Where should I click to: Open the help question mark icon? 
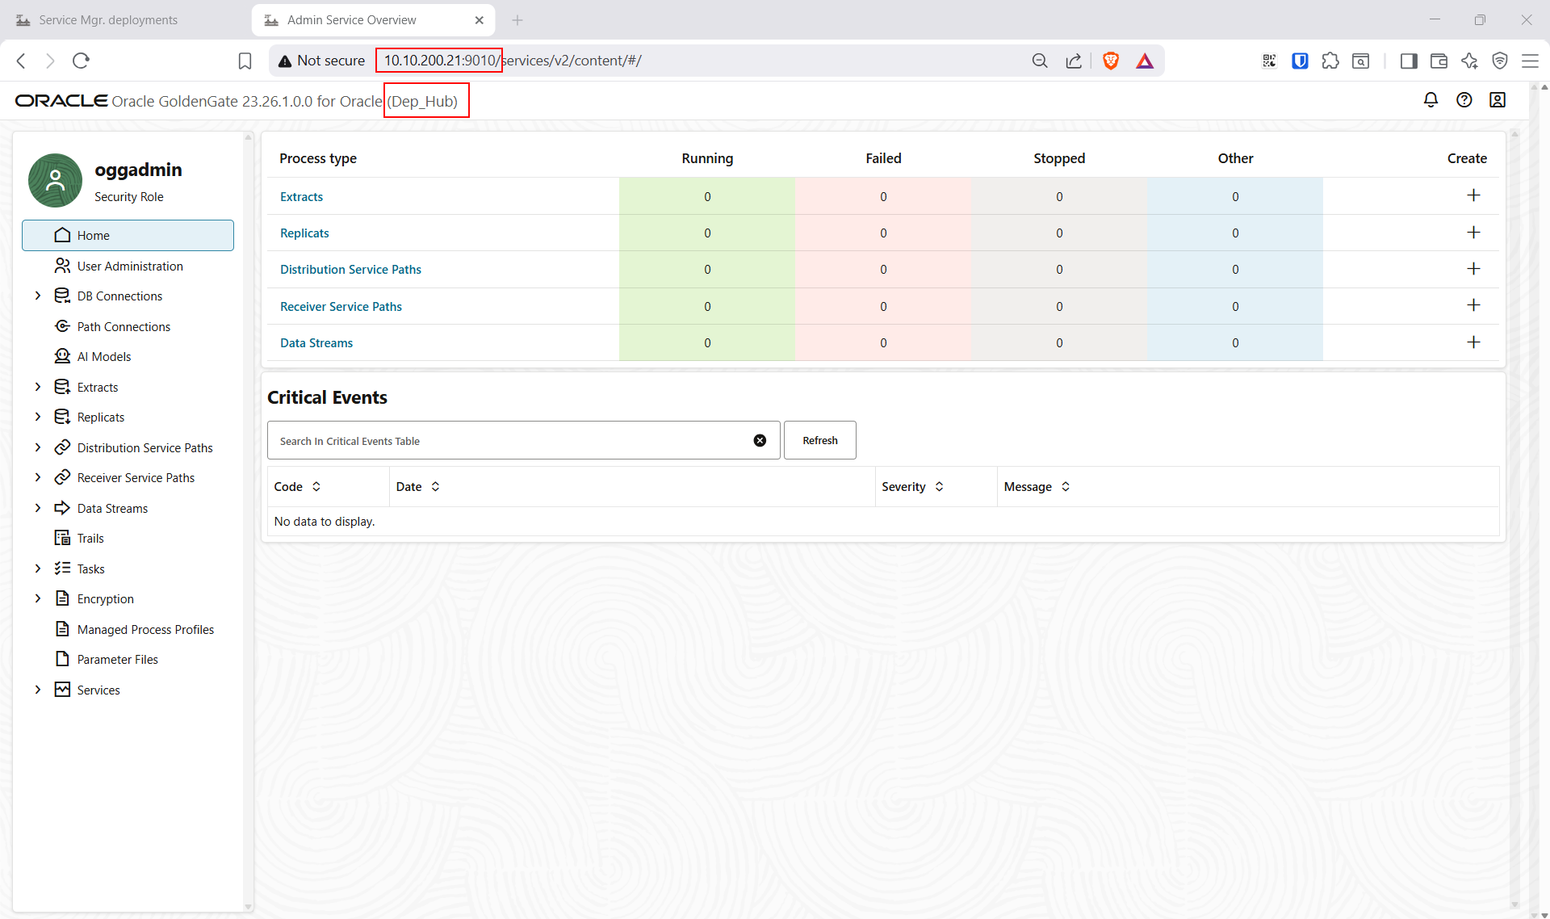point(1464,100)
